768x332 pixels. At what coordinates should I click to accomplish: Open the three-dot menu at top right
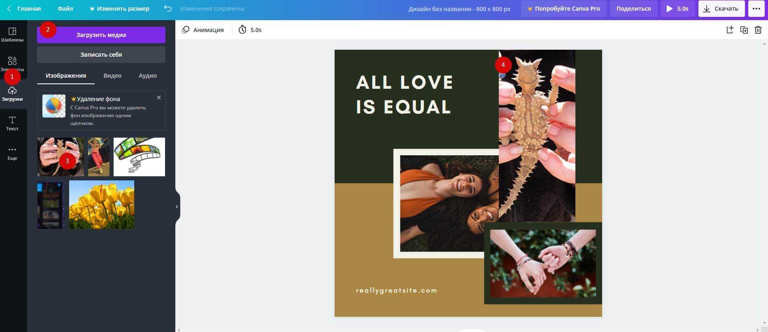click(x=756, y=9)
